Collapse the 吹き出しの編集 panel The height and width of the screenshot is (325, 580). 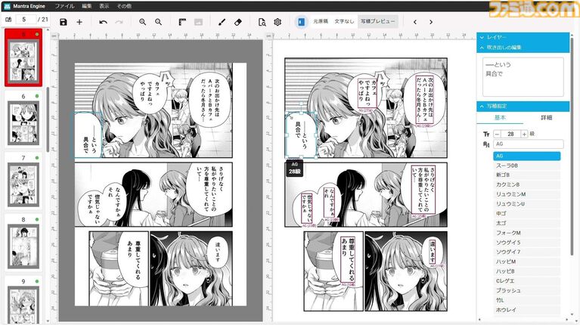(523, 48)
